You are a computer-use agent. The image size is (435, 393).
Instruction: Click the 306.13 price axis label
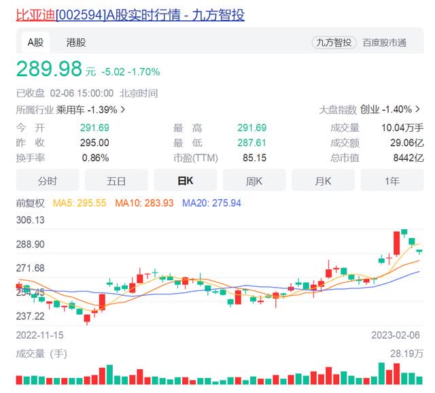pos(30,220)
